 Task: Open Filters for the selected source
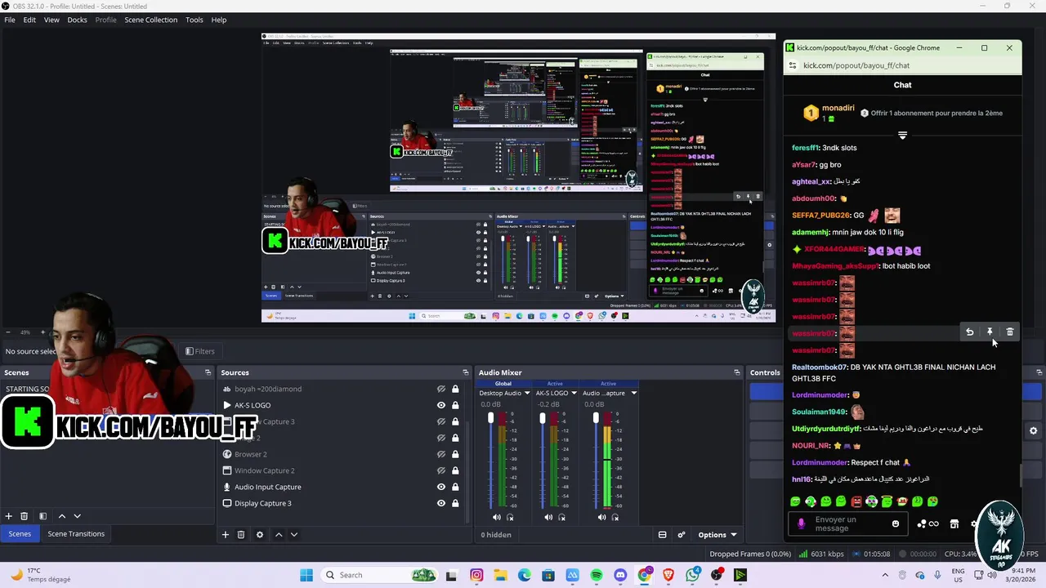point(200,351)
